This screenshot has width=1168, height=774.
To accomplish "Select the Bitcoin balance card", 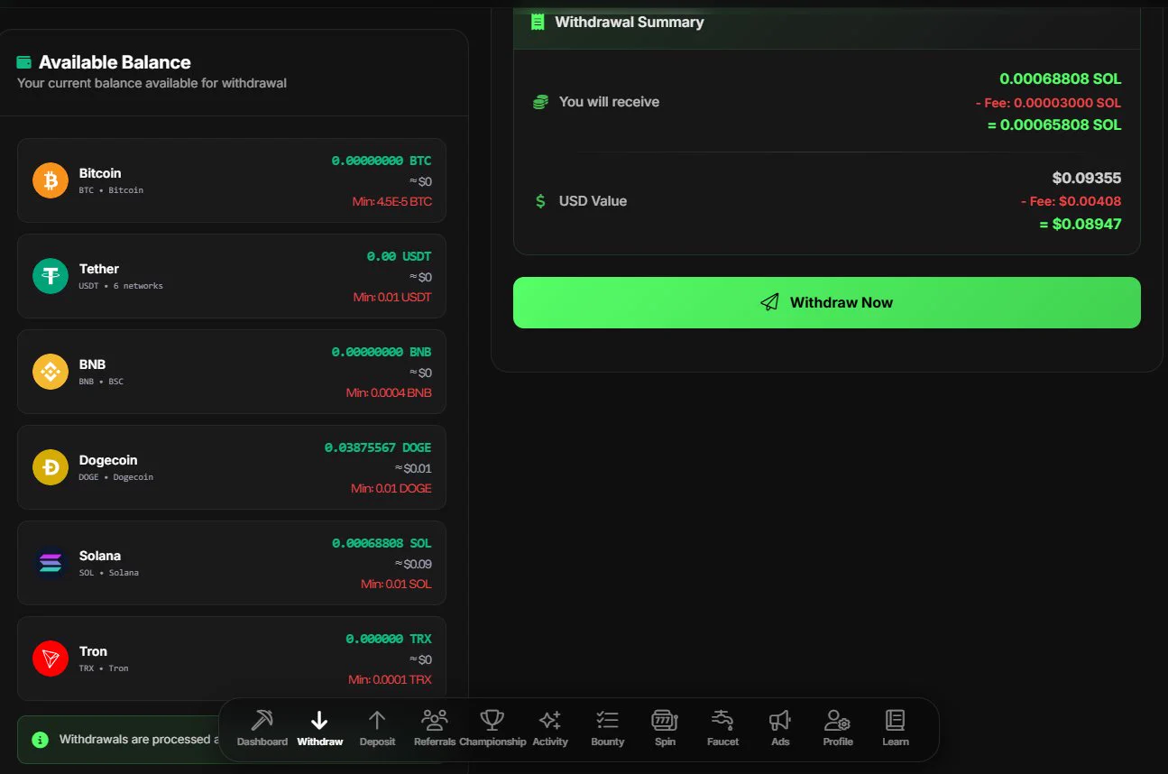I will click(232, 180).
